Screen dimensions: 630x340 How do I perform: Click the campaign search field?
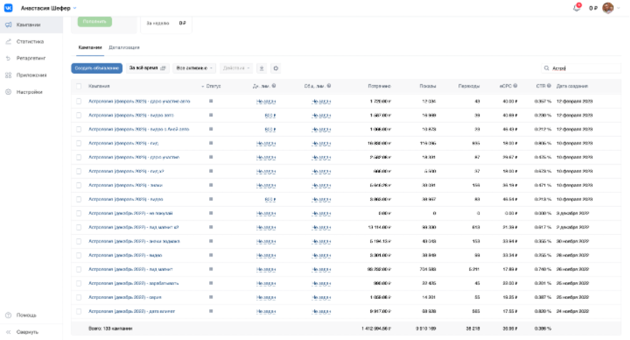click(584, 68)
